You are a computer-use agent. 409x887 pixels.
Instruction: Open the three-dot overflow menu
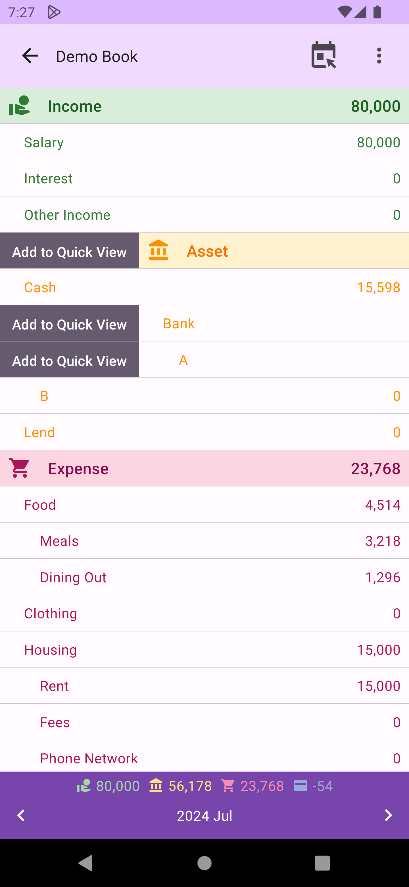pos(379,56)
